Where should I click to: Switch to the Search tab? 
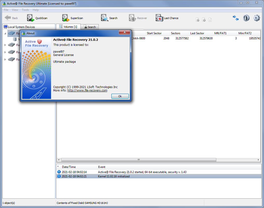click(90, 27)
